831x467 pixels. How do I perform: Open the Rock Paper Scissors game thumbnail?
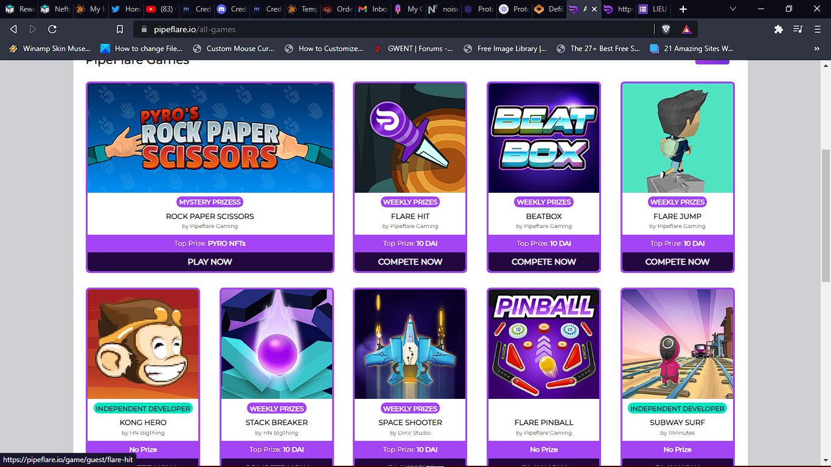210,138
